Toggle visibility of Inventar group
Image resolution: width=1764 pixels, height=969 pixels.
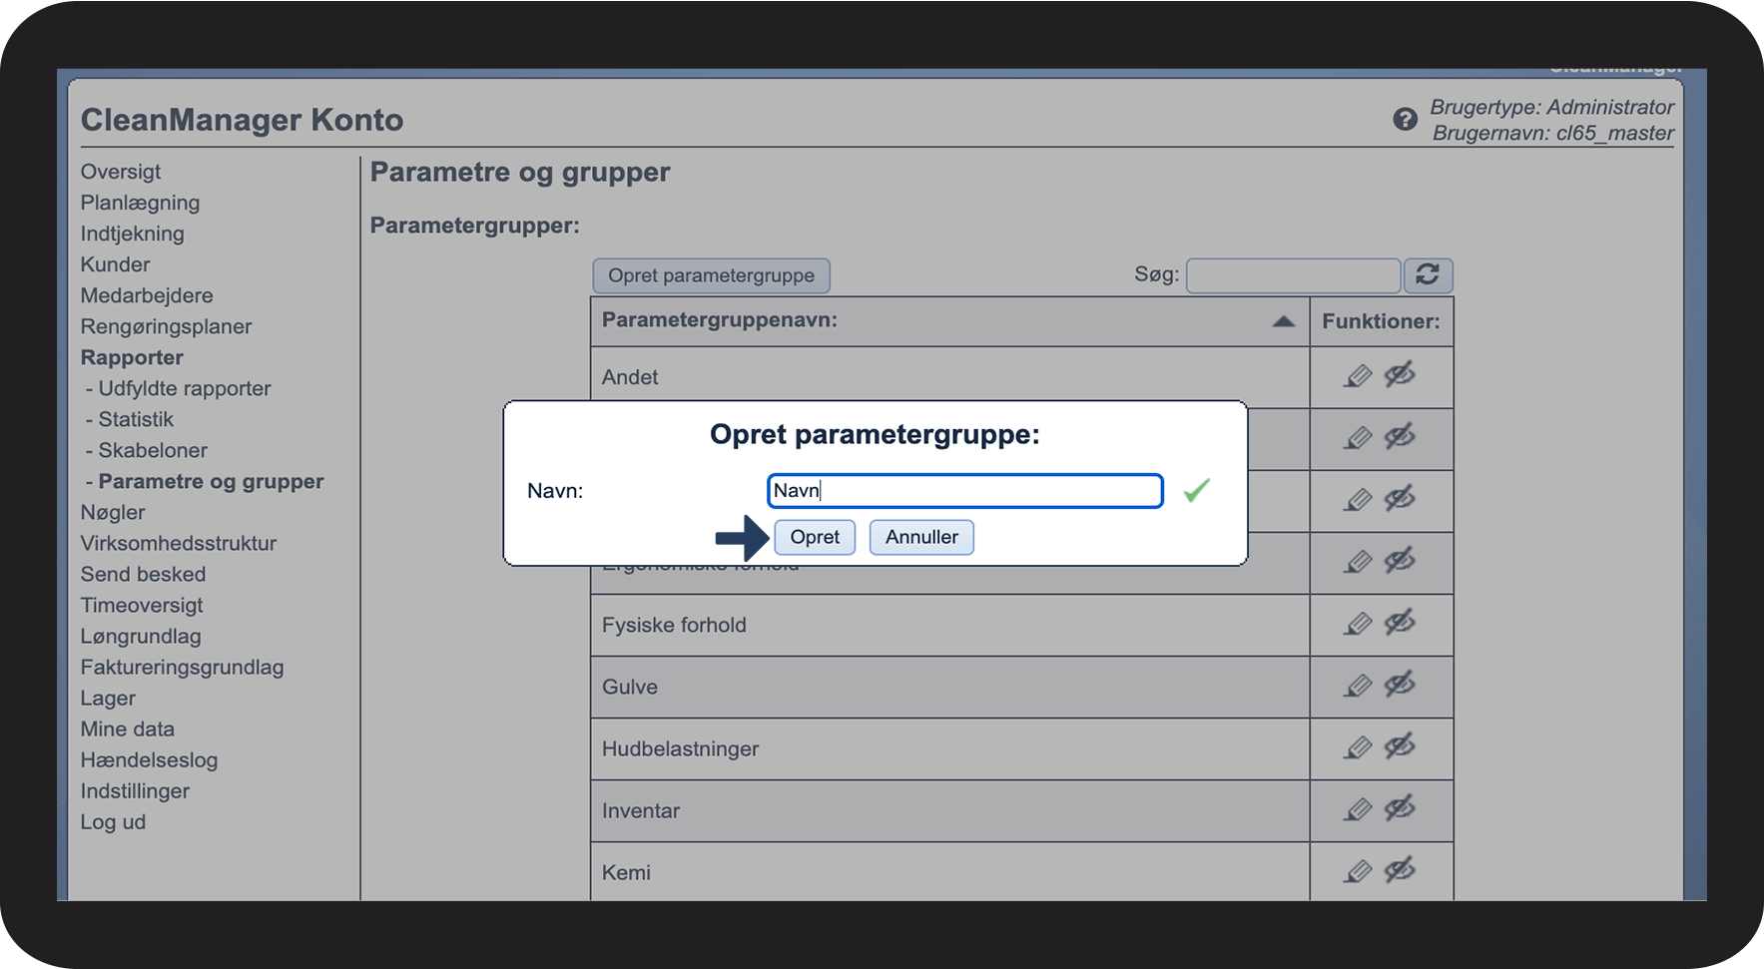pyautogui.click(x=1400, y=809)
